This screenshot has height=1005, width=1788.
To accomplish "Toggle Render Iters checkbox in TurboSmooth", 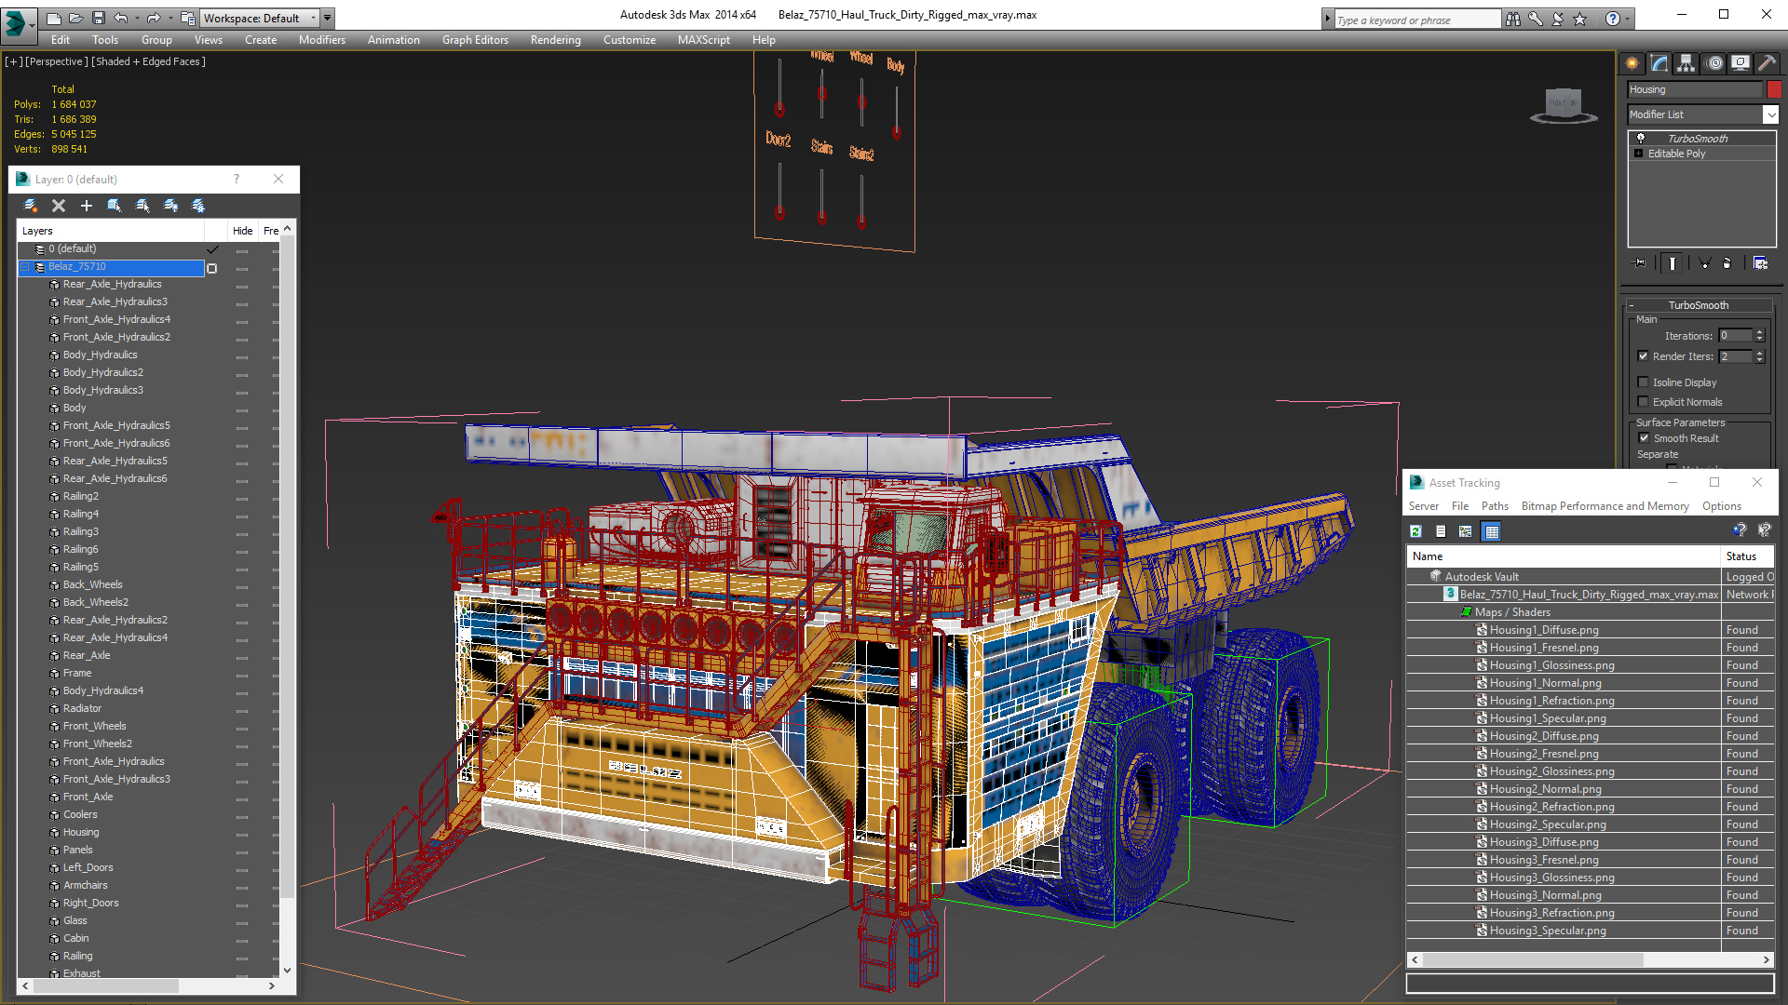I will (x=1644, y=356).
